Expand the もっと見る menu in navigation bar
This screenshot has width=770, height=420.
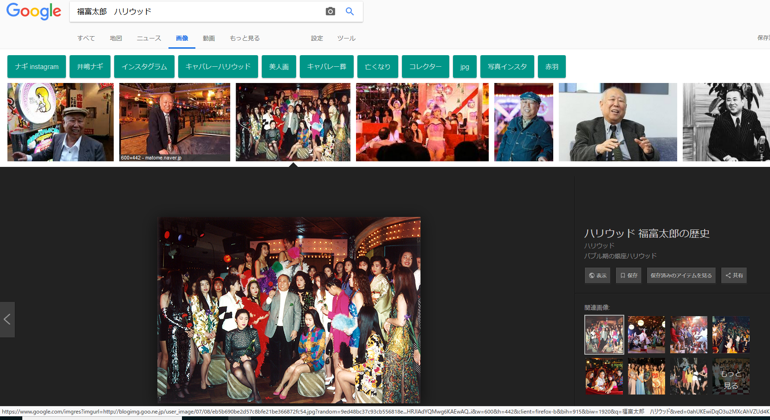click(x=245, y=38)
